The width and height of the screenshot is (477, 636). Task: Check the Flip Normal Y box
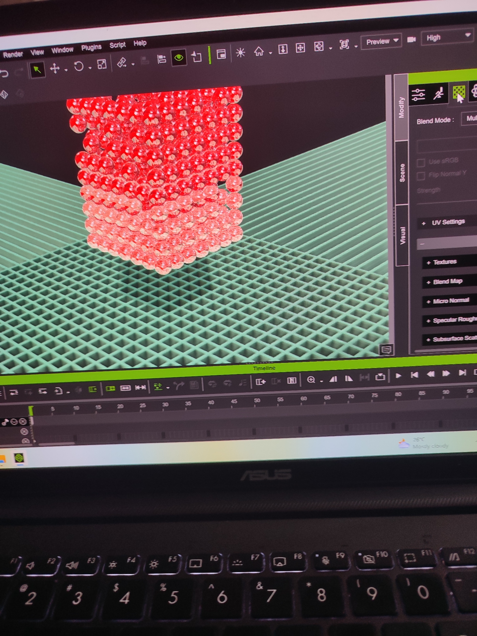point(421,176)
